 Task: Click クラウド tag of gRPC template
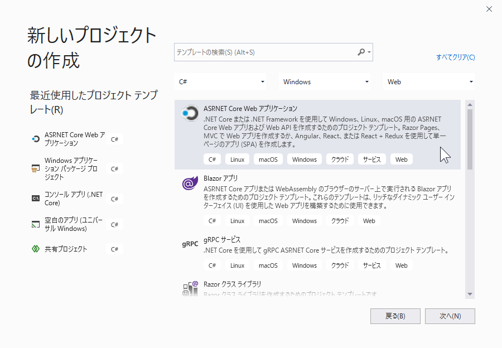pyautogui.click(x=340, y=265)
